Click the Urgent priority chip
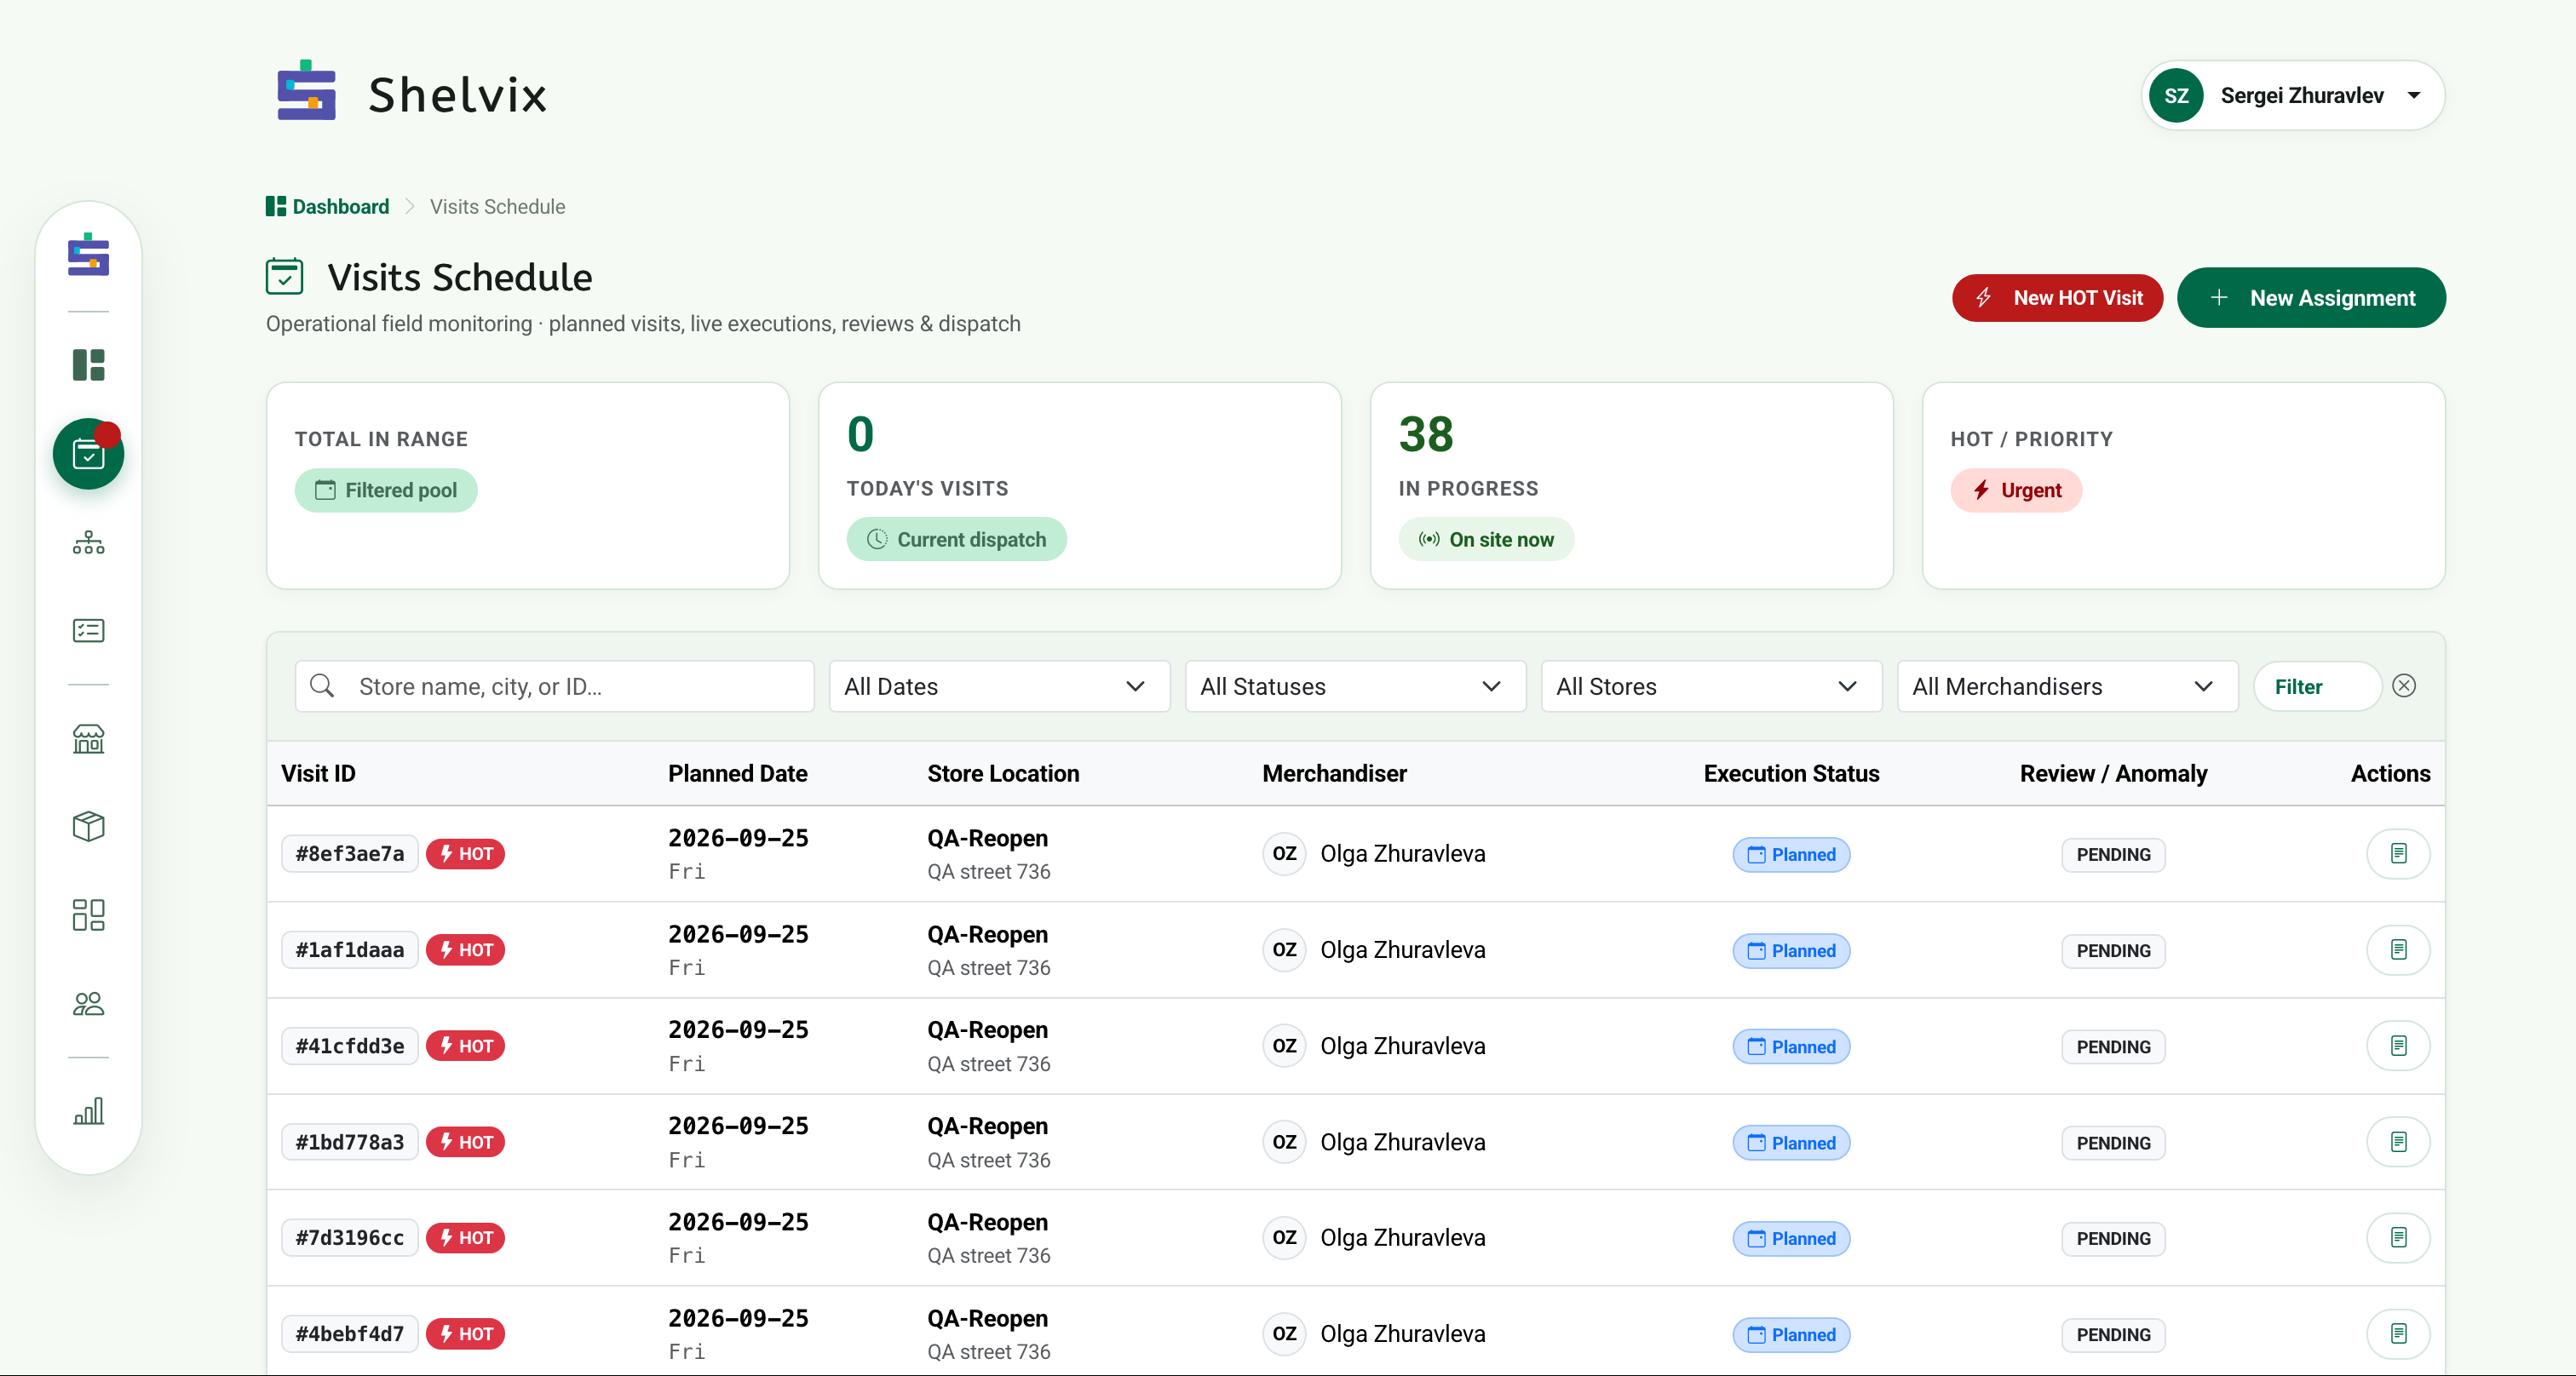Viewport: 2576px width, 1376px height. [2016, 490]
